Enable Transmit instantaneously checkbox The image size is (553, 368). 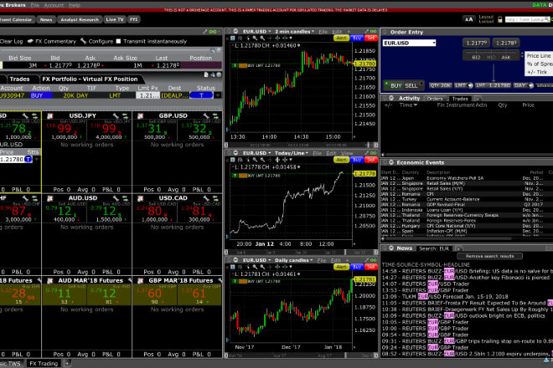118,41
